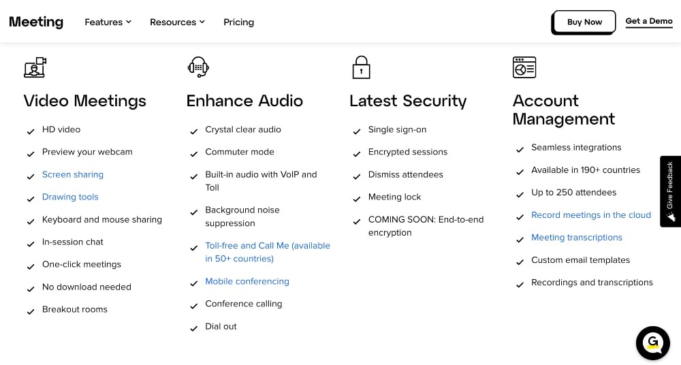Open the Screen sharing link
The image size is (681, 365).
73,174
